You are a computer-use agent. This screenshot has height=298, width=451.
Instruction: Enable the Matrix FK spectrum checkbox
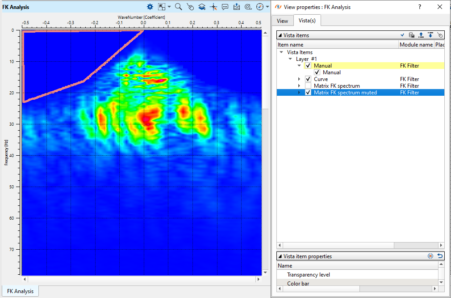tap(308, 86)
